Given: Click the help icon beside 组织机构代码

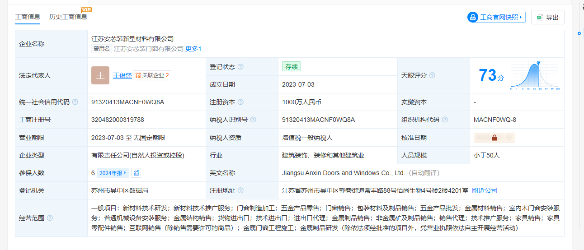Looking at the screenshot, I should click(445, 120).
